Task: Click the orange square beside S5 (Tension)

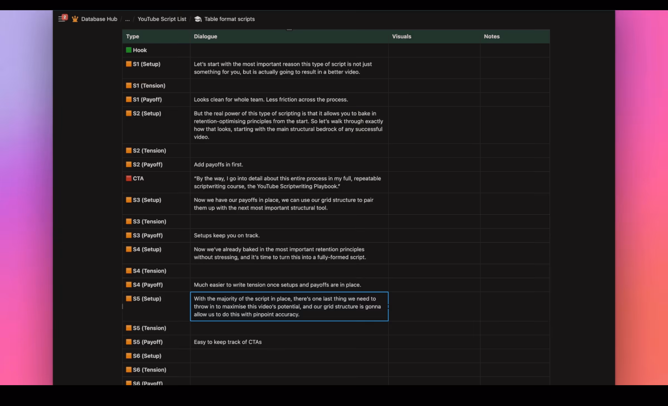Action: pos(129,328)
